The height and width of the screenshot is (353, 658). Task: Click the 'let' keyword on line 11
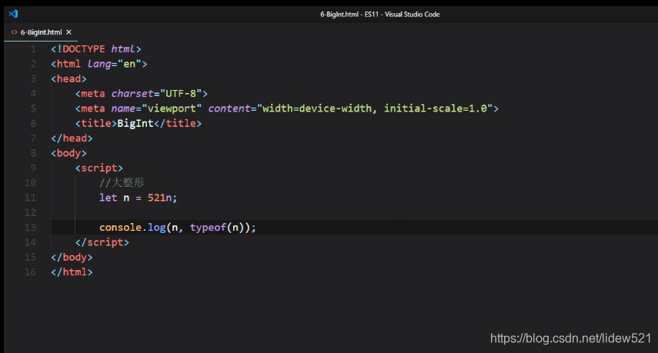pos(109,198)
